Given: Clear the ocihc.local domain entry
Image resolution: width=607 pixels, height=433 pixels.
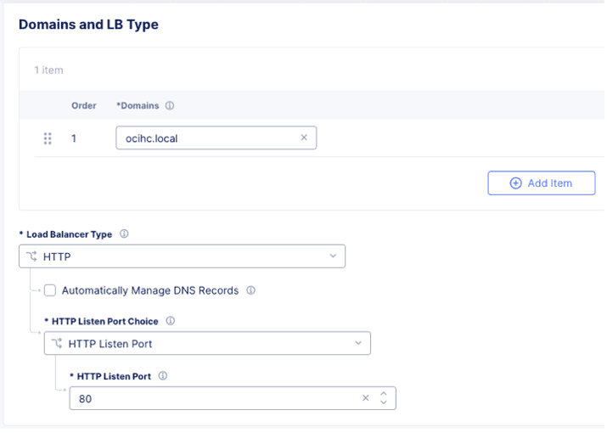Looking at the screenshot, I should coord(304,138).
